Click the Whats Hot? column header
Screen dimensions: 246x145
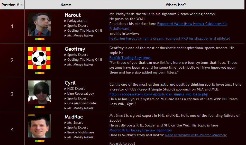pos(176,5)
